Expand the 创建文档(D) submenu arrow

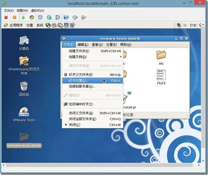coord(121,57)
